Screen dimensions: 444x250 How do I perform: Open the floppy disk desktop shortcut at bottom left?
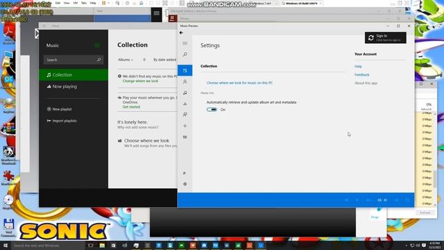[8, 228]
